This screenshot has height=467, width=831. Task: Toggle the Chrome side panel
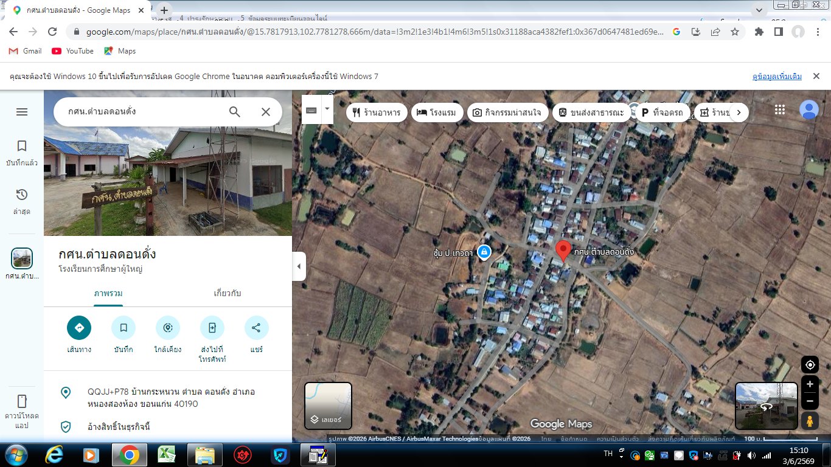tap(778, 32)
